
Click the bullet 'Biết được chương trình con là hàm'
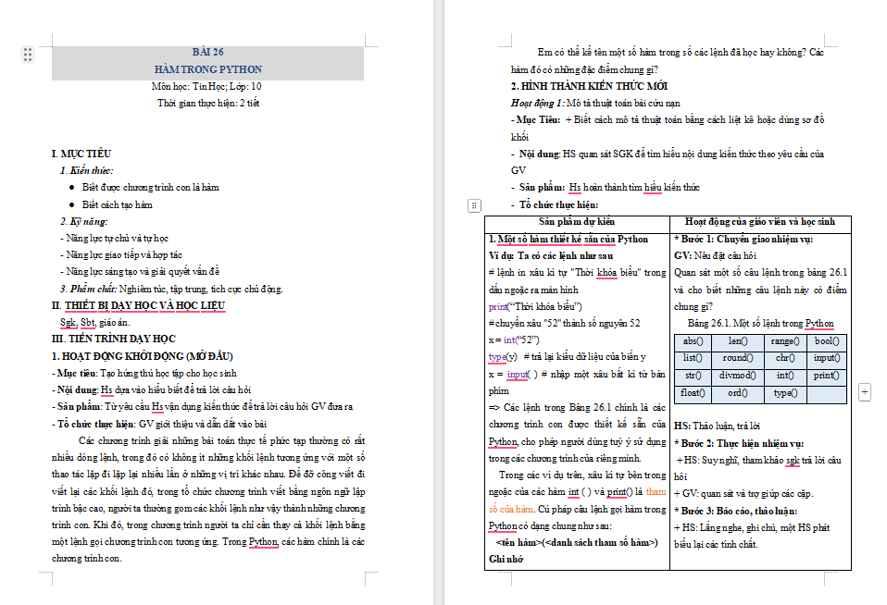coord(151,187)
